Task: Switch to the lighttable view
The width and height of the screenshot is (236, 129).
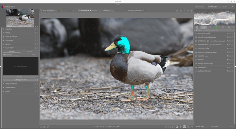Action: point(199,6)
